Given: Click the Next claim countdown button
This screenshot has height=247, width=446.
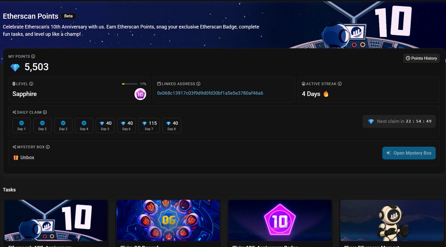Looking at the screenshot, I should [x=399, y=121].
